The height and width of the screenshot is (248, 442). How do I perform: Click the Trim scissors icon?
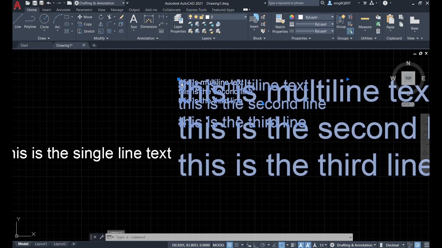pyautogui.click(x=109, y=17)
